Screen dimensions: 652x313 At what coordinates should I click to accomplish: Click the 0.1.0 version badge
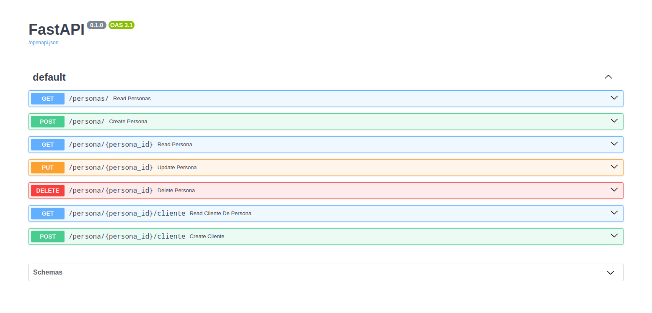[x=97, y=25]
